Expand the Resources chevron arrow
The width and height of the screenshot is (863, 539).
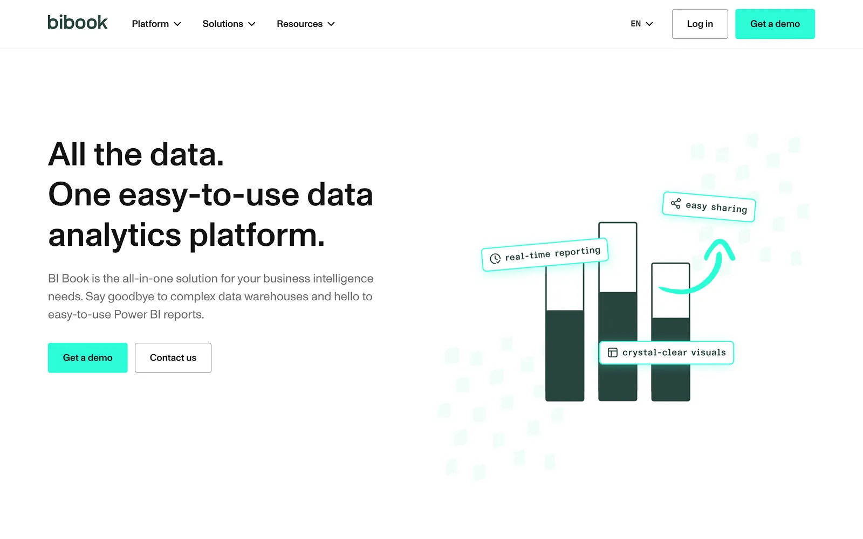tap(331, 24)
